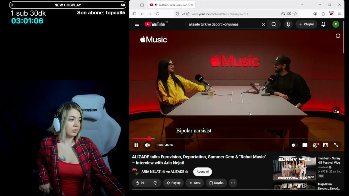Open the browser tab overview button
The width and height of the screenshot is (349, 196).
(142, 5)
